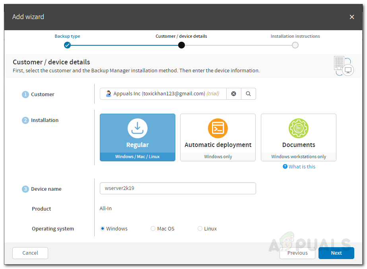Clear the selected customer with the X icon

point(233,94)
